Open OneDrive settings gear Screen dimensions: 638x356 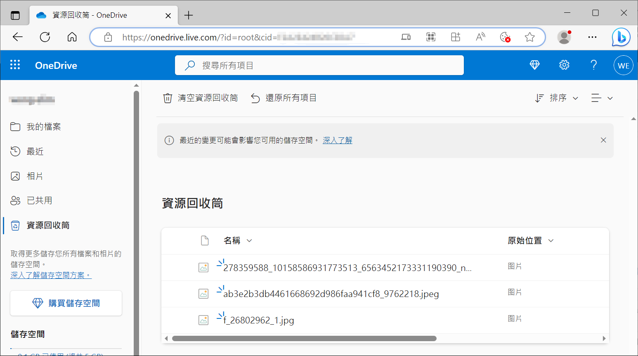564,65
